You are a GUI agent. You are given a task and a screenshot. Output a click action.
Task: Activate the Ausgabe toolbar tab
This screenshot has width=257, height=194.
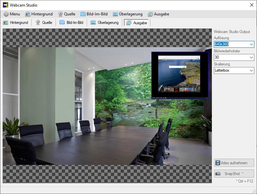[x=136, y=23]
